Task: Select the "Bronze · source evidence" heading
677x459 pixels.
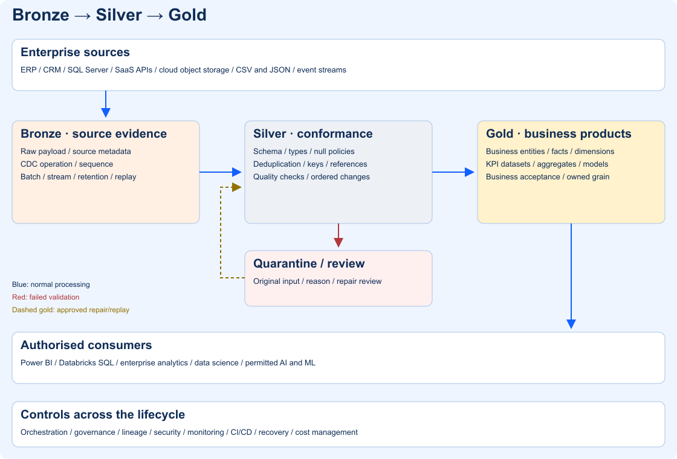Action: (x=94, y=133)
